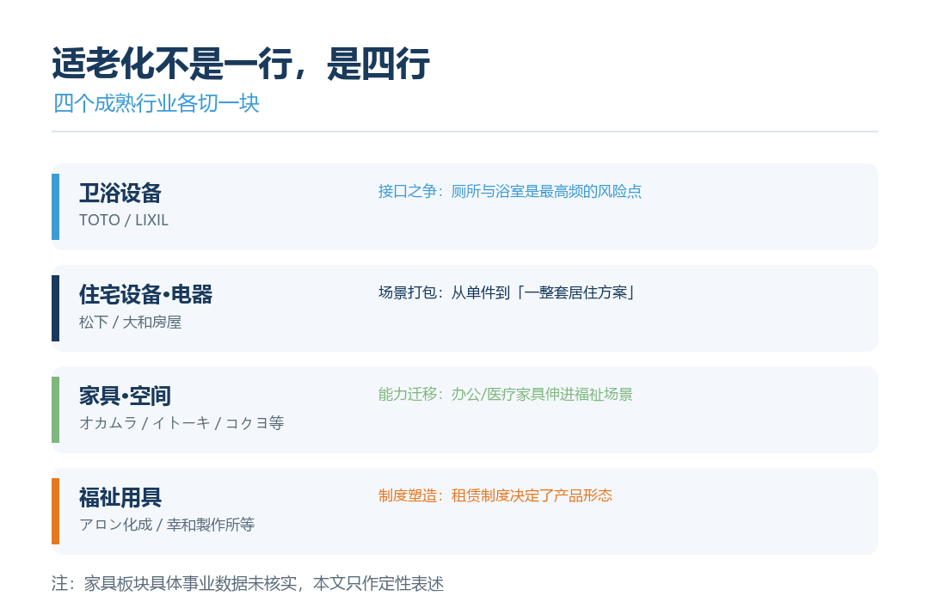Click the "卫浴设备" heading
The image size is (929, 602).
[x=120, y=193]
